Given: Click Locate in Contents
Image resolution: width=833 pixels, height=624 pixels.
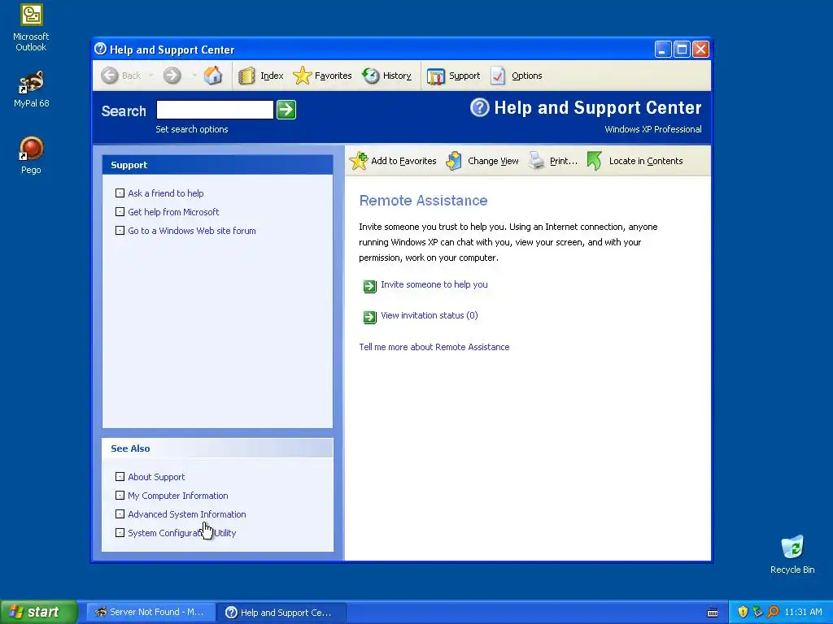Looking at the screenshot, I should [635, 161].
